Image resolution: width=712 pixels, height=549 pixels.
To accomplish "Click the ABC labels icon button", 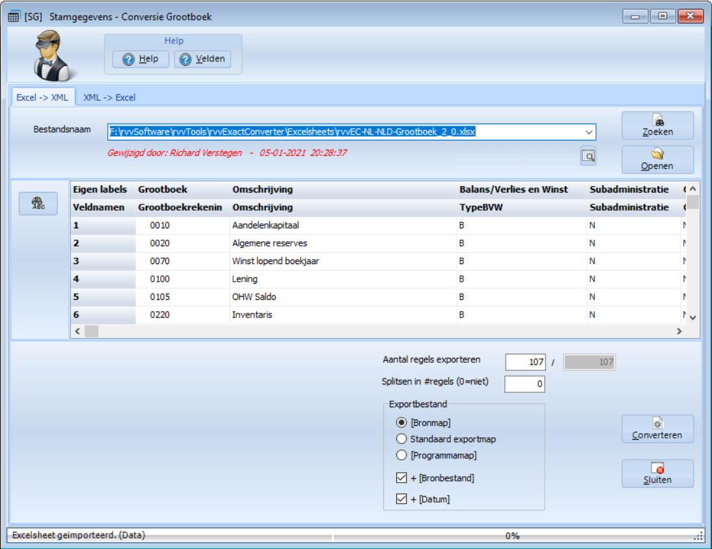I will [38, 203].
